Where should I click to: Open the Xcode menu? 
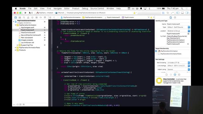[23, 9]
